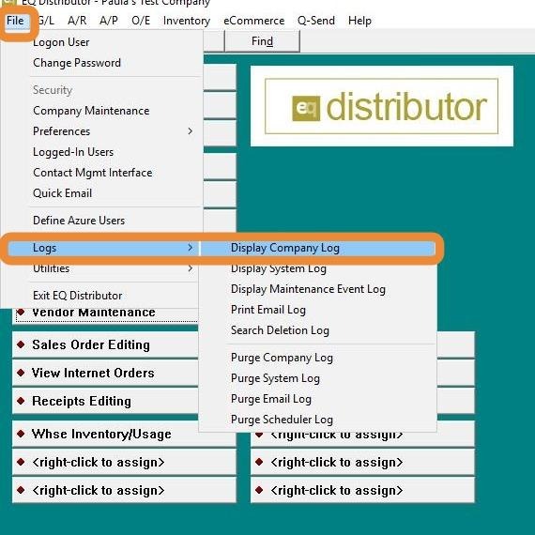The height and width of the screenshot is (535, 535).
Task: Click red diamond beside Whse Inventory/Usage
Action: click(21, 434)
